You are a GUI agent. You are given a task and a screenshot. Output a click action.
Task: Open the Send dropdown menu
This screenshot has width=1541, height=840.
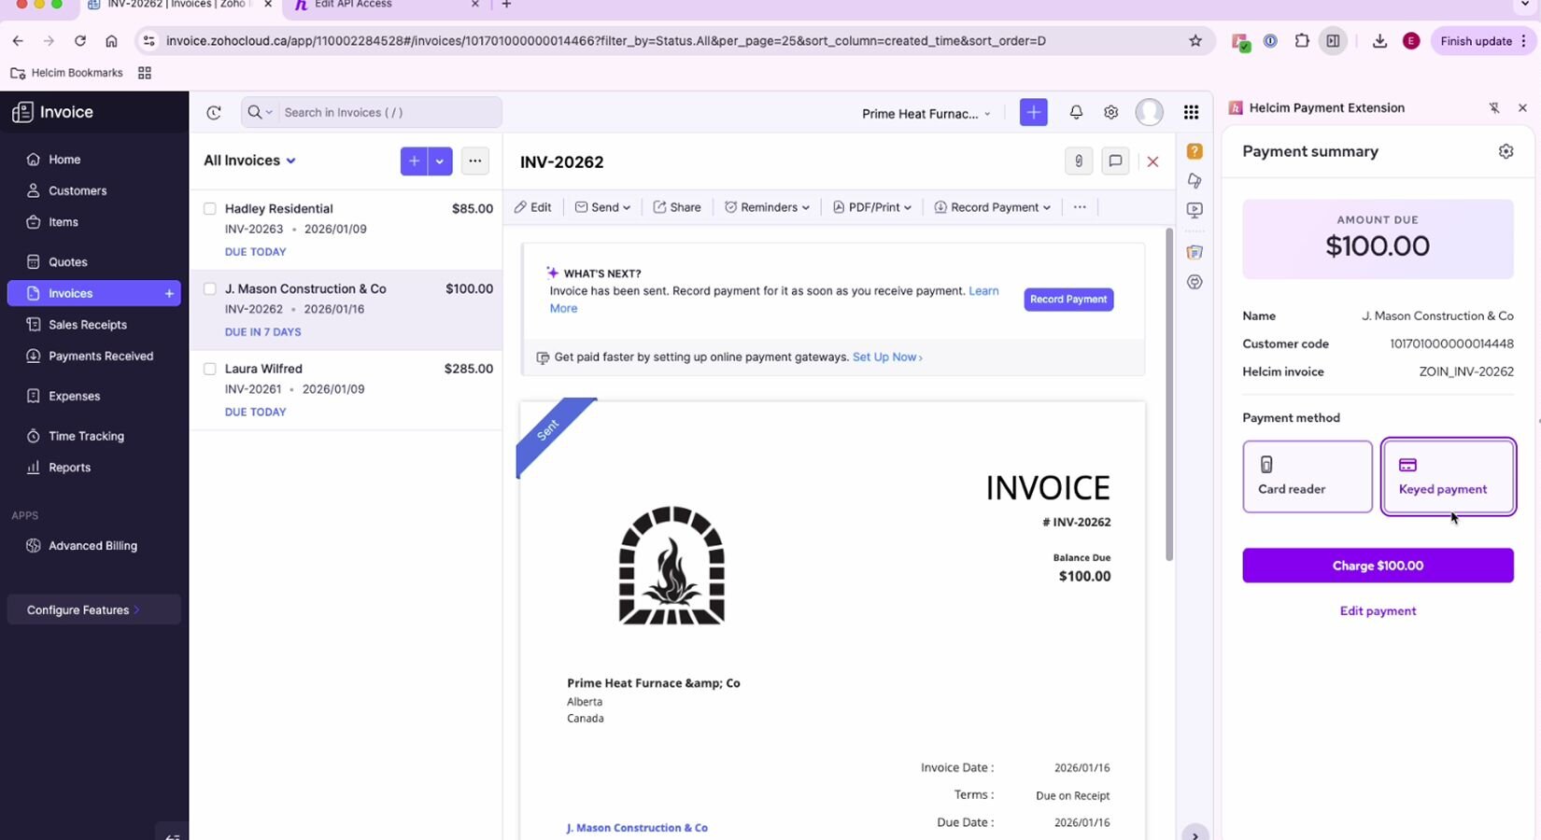tap(602, 207)
